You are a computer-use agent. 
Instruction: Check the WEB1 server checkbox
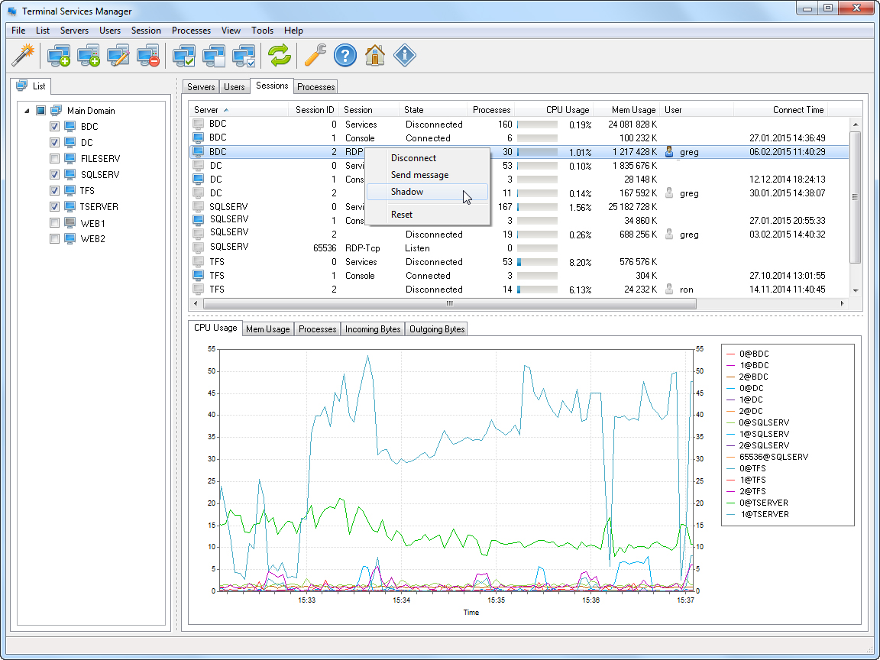pyautogui.click(x=54, y=223)
